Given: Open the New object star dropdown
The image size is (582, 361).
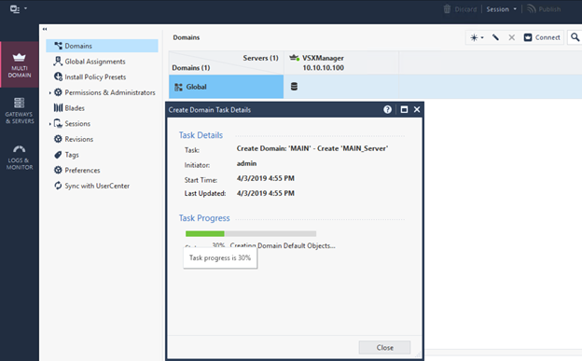Looking at the screenshot, I should coord(477,37).
